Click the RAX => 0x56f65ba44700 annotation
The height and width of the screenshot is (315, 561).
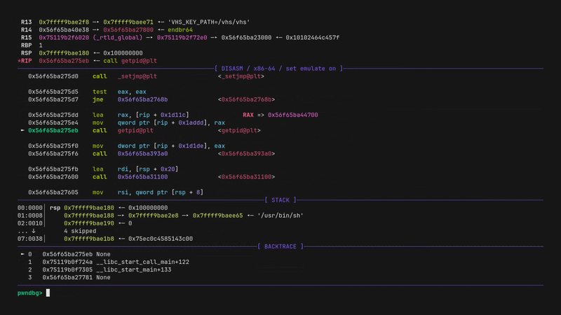click(x=280, y=115)
